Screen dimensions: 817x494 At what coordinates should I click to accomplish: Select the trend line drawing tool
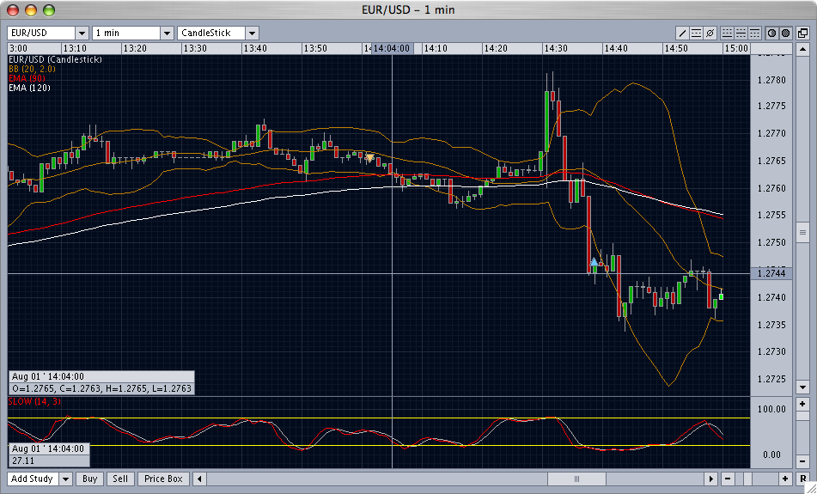682,34
